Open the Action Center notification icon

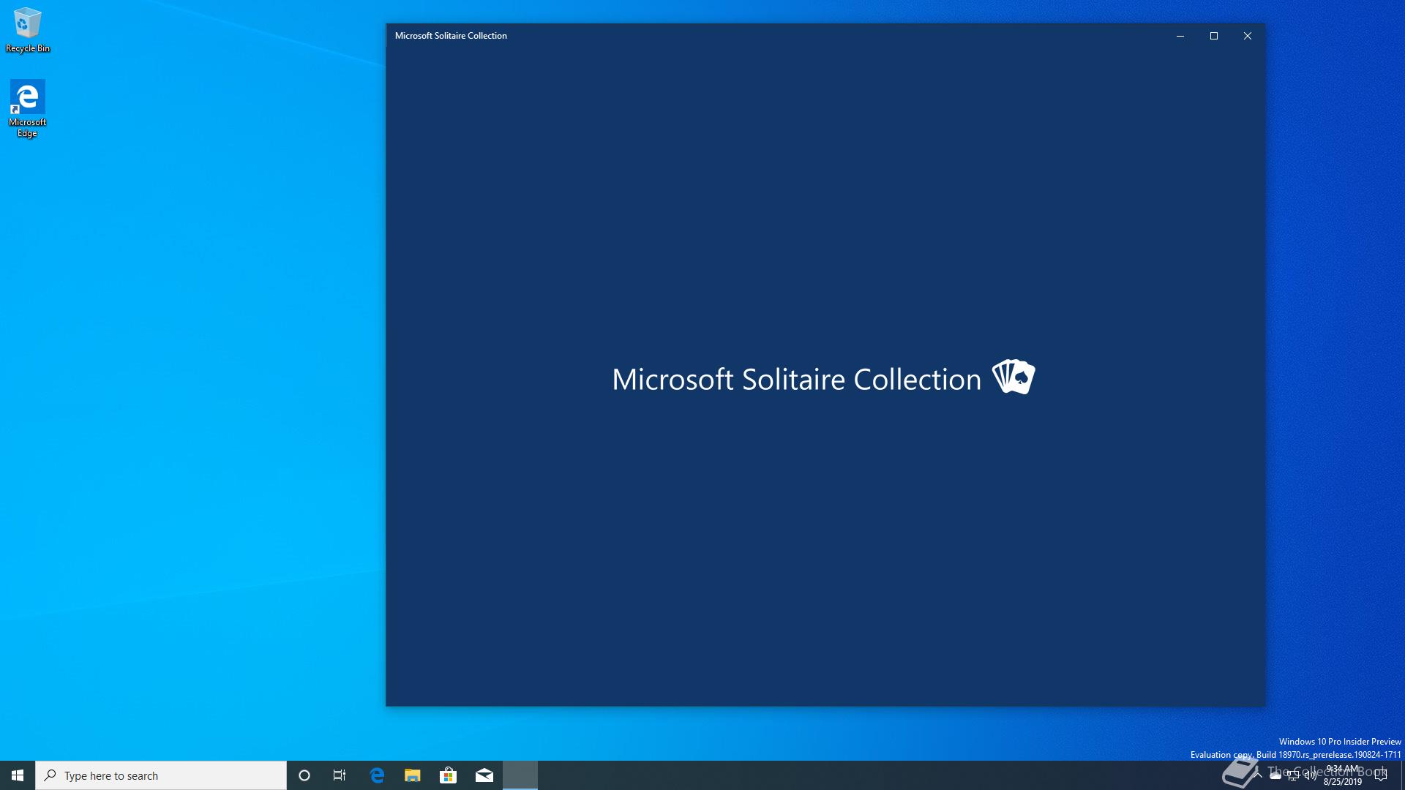click(x=1381, y=775)
